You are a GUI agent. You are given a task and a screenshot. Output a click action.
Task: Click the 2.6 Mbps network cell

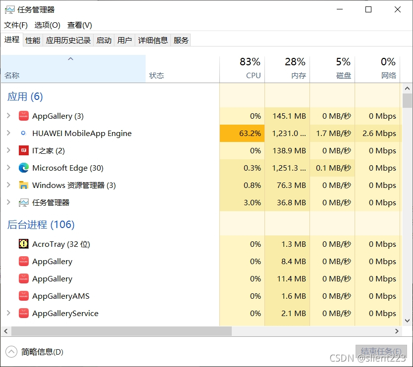tap(377, 134)
